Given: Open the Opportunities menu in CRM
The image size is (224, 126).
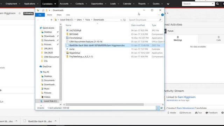Looking at the screenshot, I should click(97, 4).
